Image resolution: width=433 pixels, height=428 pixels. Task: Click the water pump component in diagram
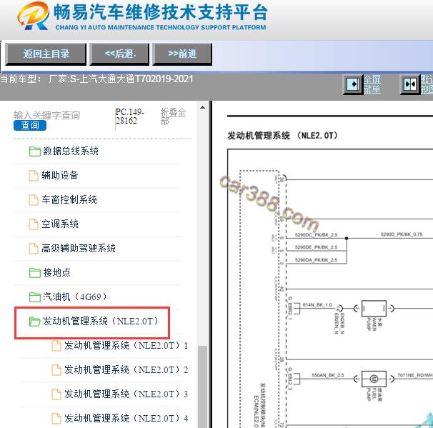(x=374, y=308)
